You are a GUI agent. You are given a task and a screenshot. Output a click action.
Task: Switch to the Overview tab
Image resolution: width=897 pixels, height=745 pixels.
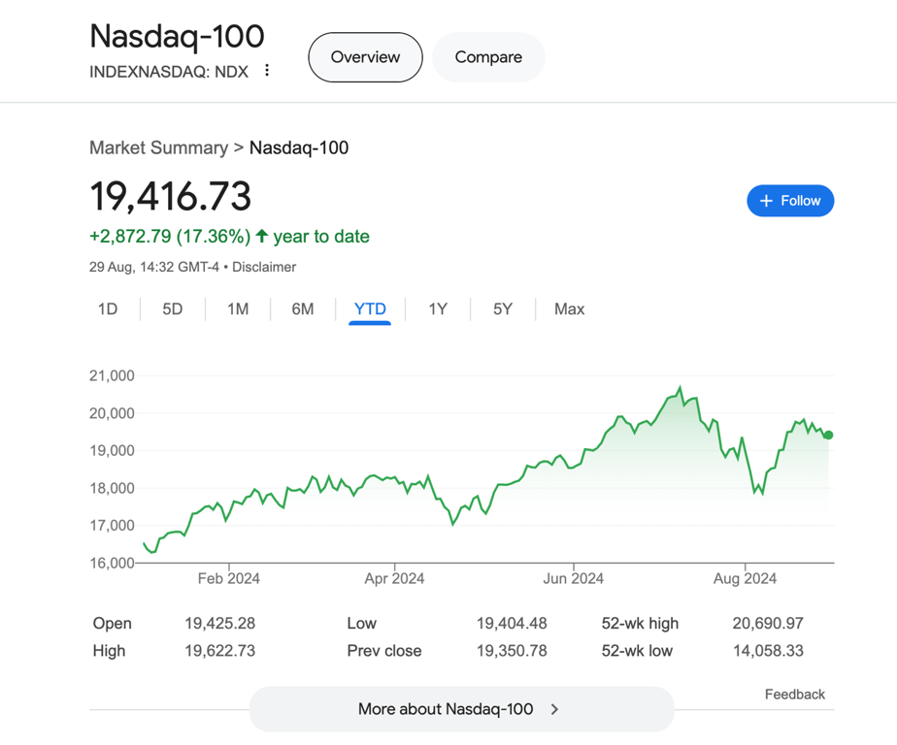[365, 57]
